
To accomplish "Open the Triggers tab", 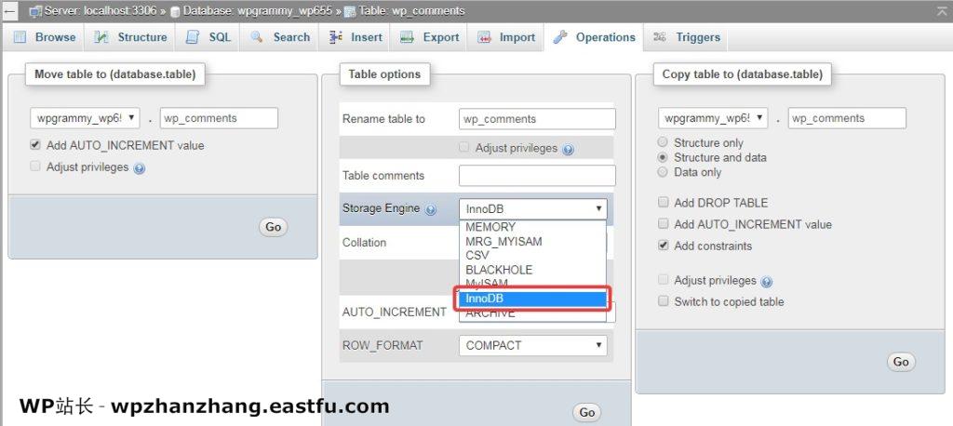I will tap(687, 37).
